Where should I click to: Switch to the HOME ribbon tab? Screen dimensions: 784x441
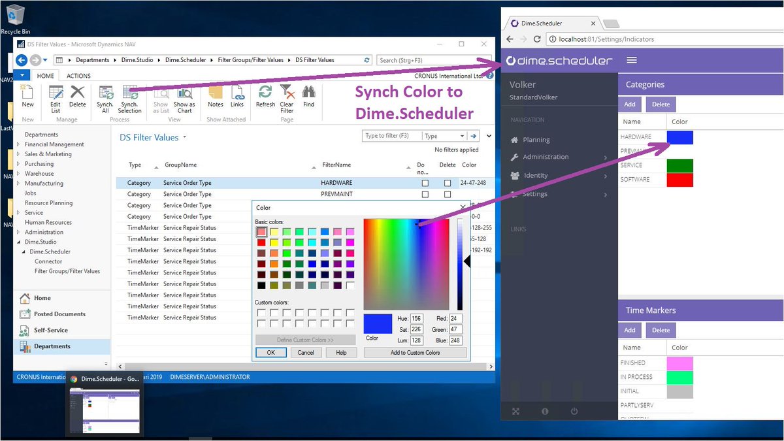tap(46, 76)
